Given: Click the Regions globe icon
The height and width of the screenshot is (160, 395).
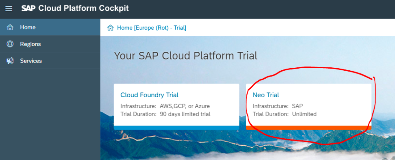Looking at the screenshot, I should (10, 44).
